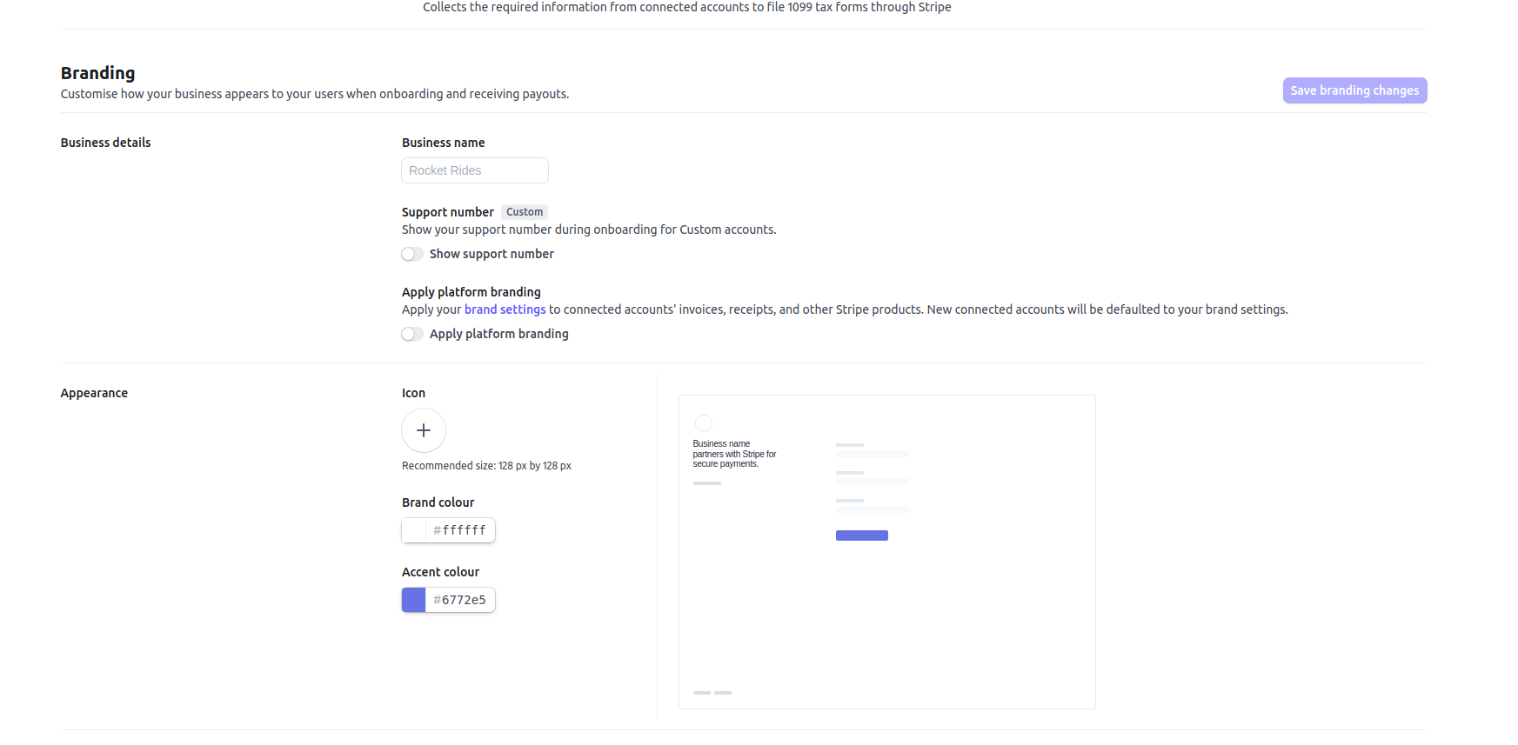This screenshot has height=745, width=1518.
Task: Click the plus icon to upload an icon
Action: tap(424, 430)
